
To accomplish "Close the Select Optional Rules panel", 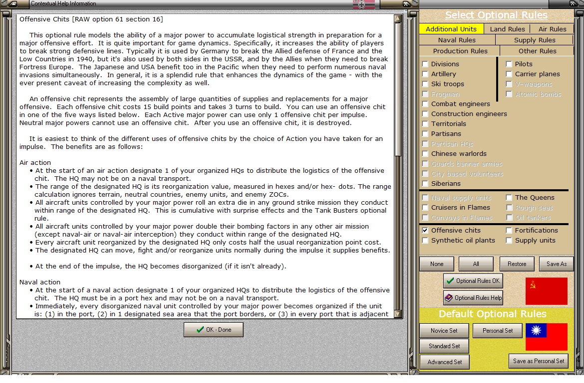I will [x=573, y=3].
